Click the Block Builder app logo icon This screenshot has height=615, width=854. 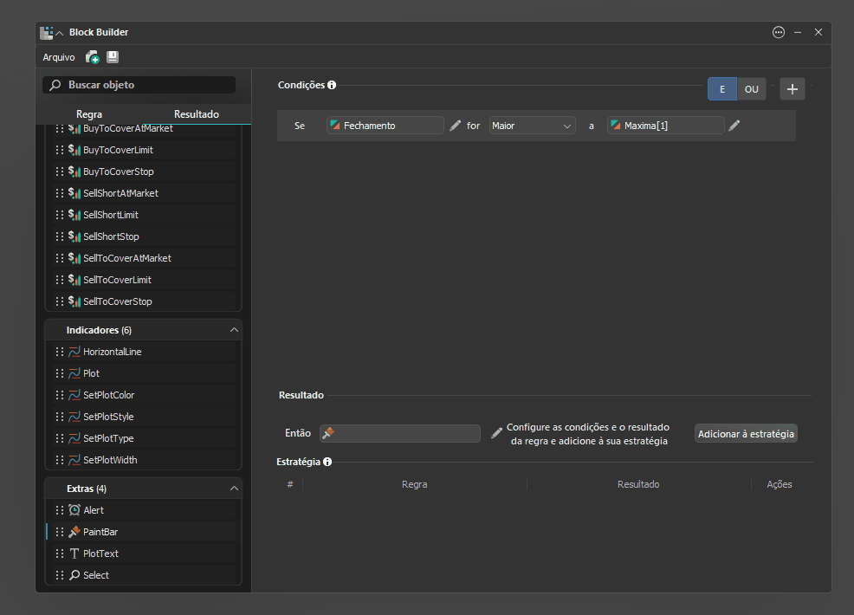pos(46,33)
